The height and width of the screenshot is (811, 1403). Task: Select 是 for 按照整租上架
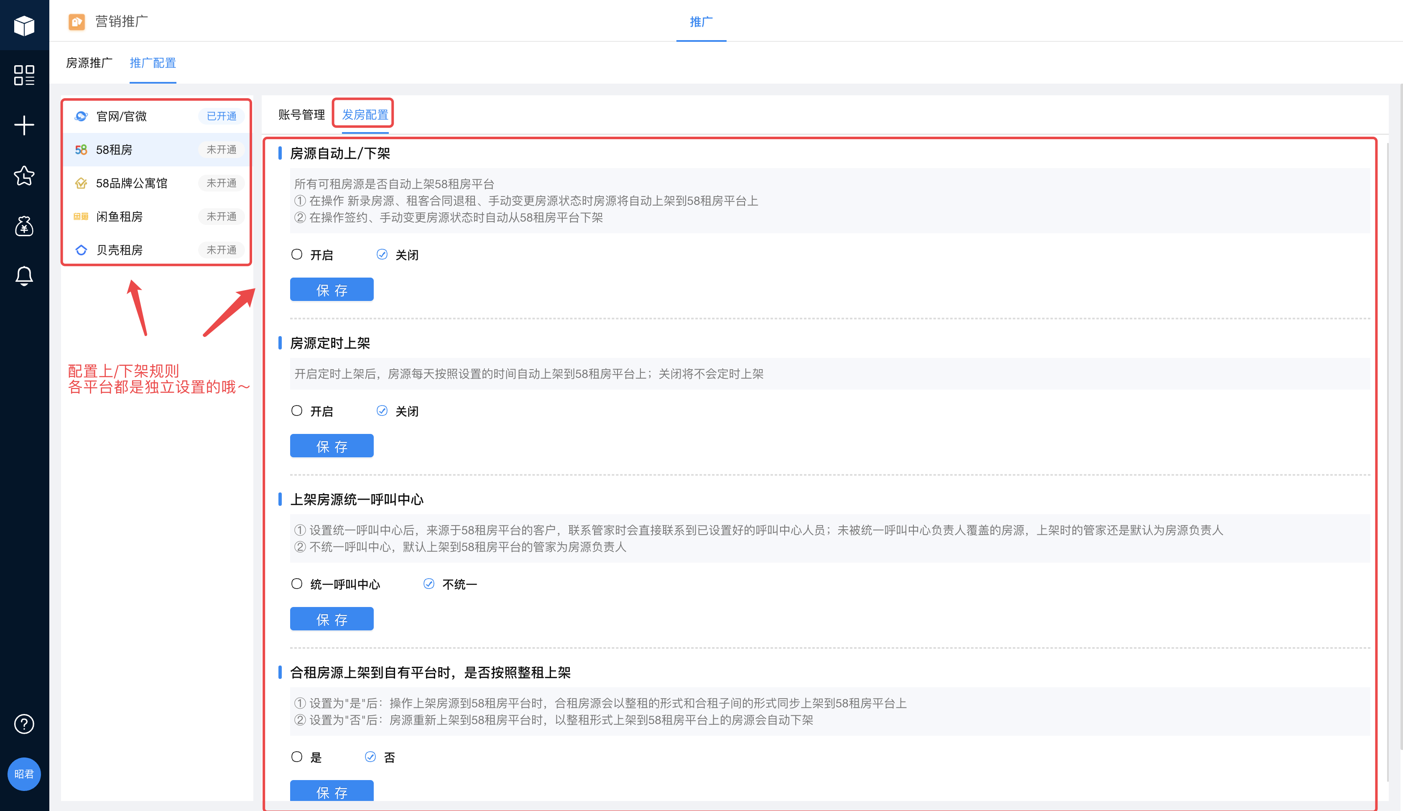click(x=297, y=757)
